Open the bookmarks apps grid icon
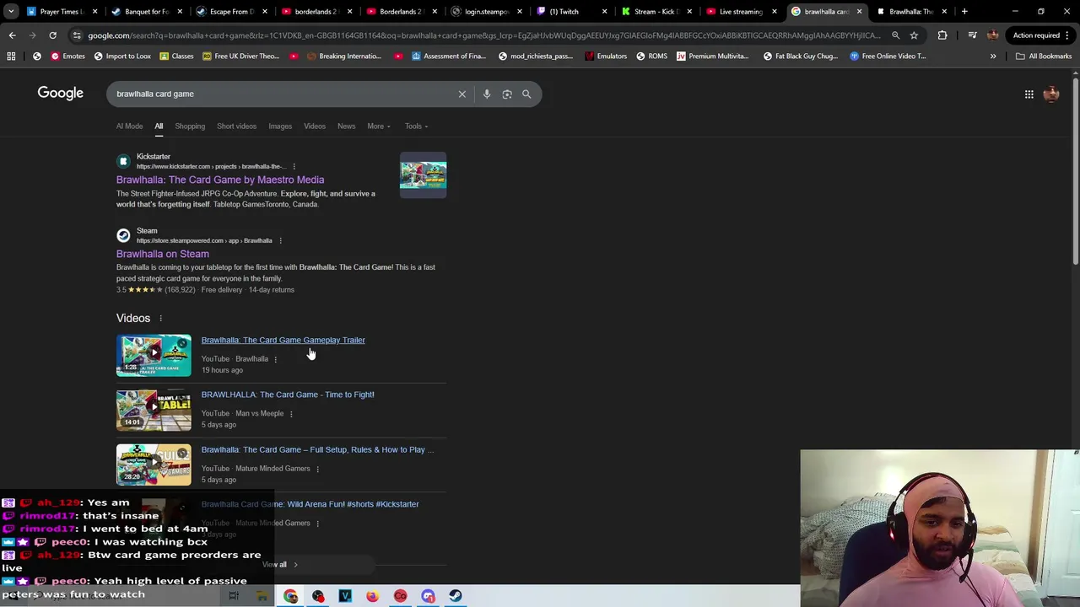Screen dimensions: 1080x607 pyautogui.click(x=11, y=56)
